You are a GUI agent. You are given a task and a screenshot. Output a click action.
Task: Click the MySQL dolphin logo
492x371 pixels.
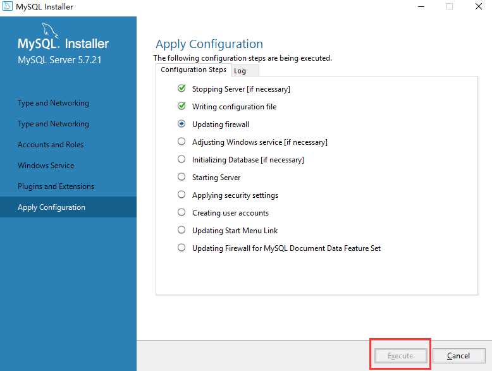[x=51, y=30]
